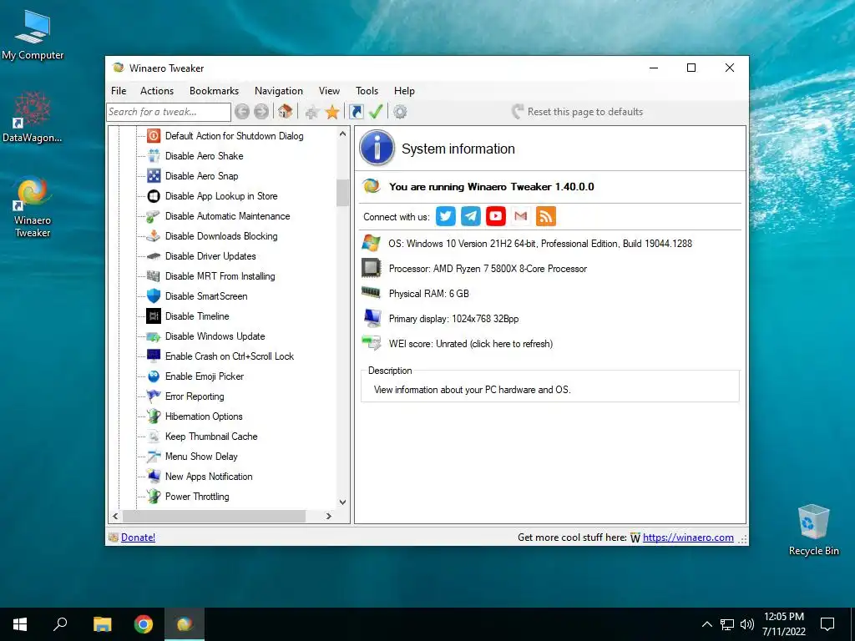Image resolution: width=855 pixels, height=641 pixels.
Task: Select Disable Aero Shake tweak
Action: point(204,156)
